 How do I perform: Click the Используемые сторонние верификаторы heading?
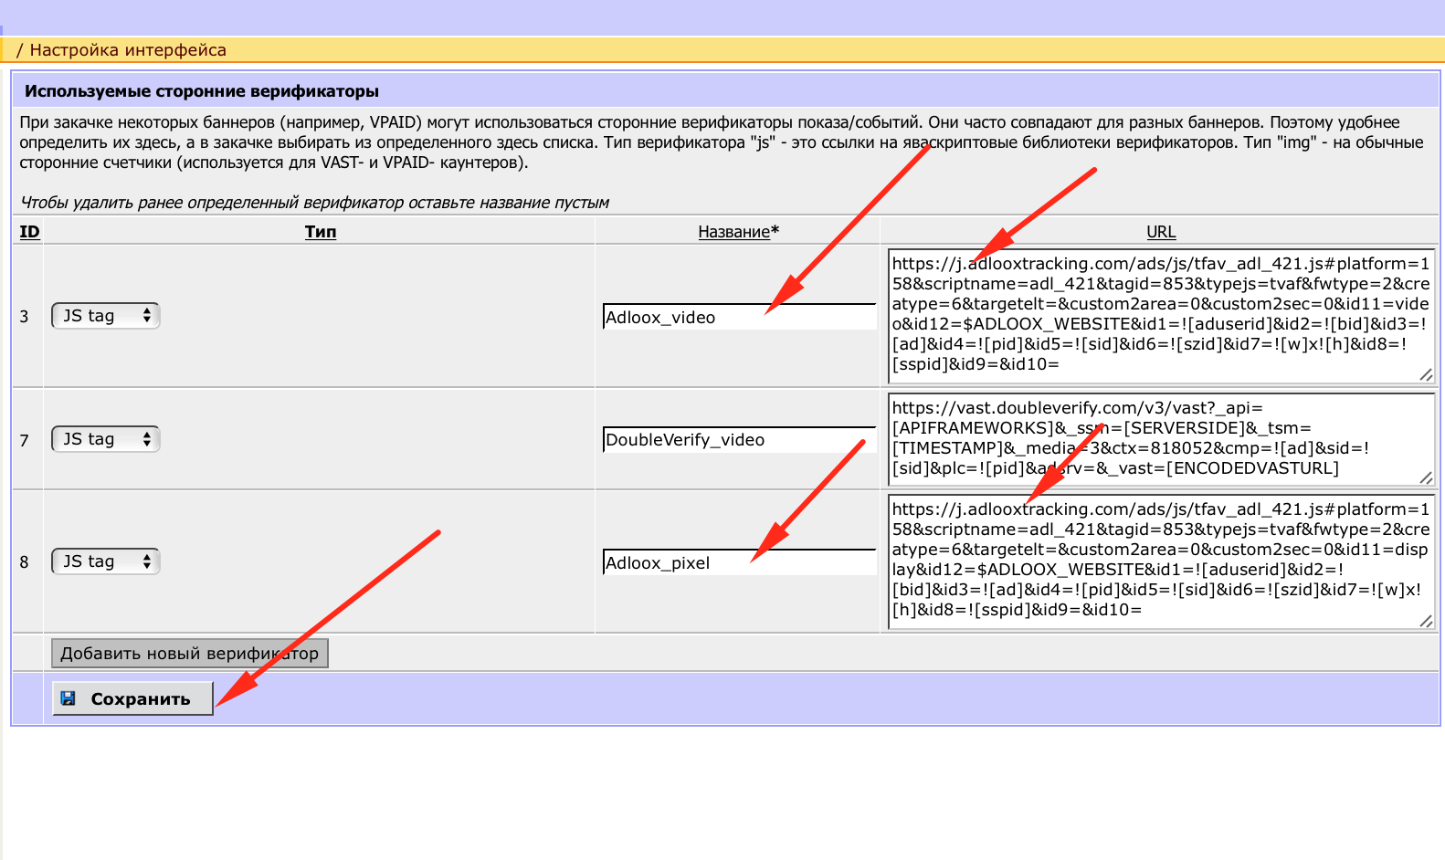[202, 91]
